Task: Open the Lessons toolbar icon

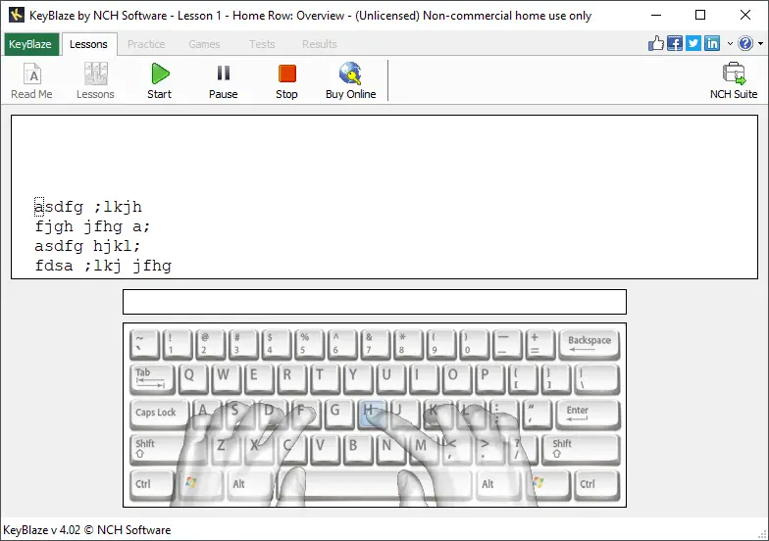Action: coord(95,81)
